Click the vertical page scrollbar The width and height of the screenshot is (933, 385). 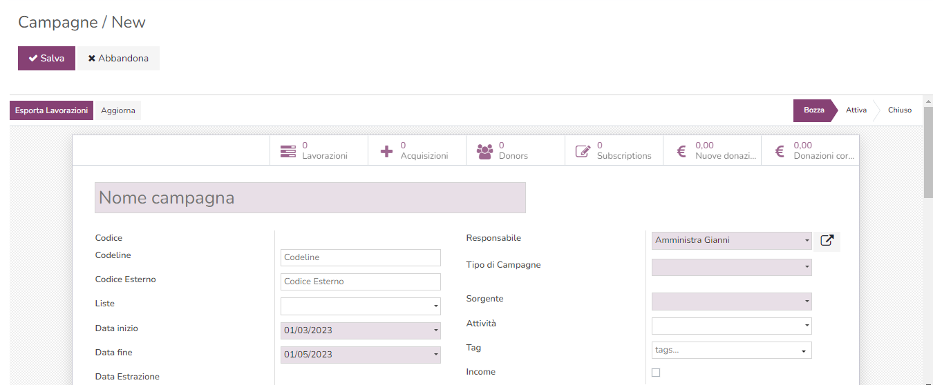pyautogui.click(x=927, y=152)
